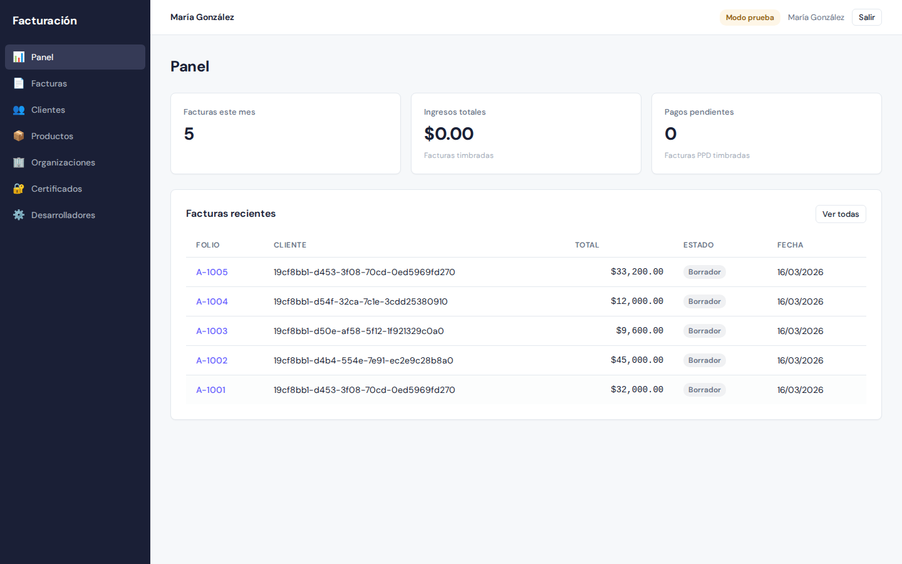902x564 pixels.
Task: Select the Productos box icon
Action: tap(19, 136)
